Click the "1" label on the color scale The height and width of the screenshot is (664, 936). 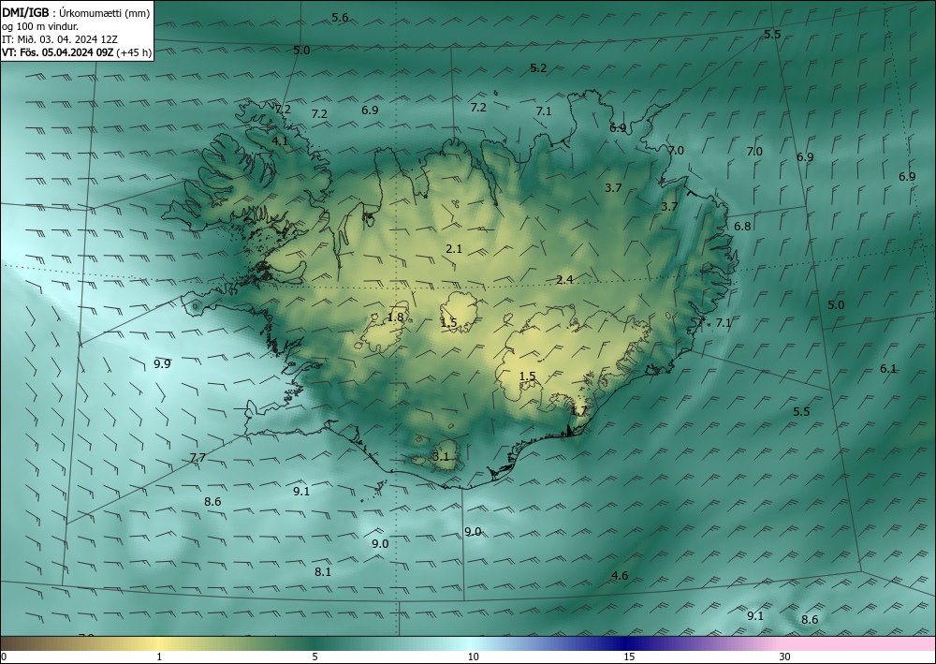pos(159,657)
